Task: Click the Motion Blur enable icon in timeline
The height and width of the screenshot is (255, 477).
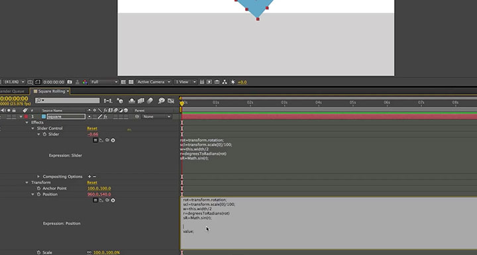Action: point(150,101)
